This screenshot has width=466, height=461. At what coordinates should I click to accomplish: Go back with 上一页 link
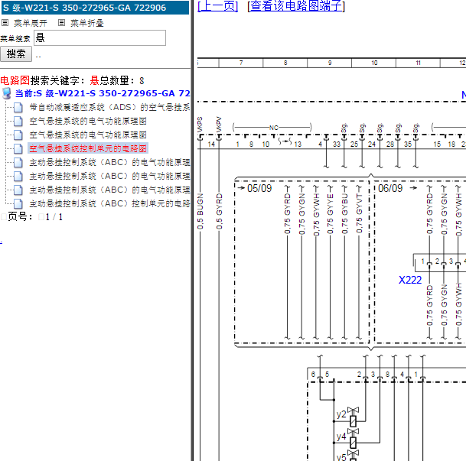218,5
